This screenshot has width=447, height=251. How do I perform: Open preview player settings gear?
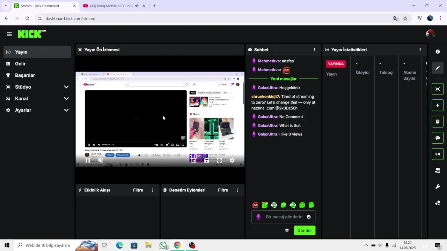(232, 160)
